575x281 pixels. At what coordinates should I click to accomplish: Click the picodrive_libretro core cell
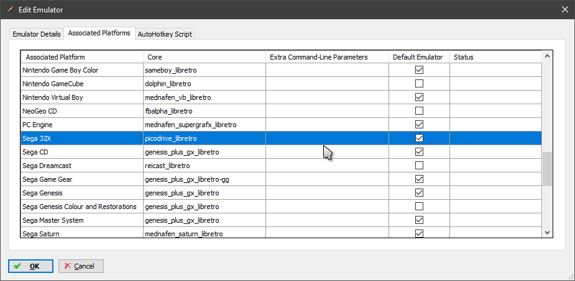pyautogui.click(x=205, y=138)
